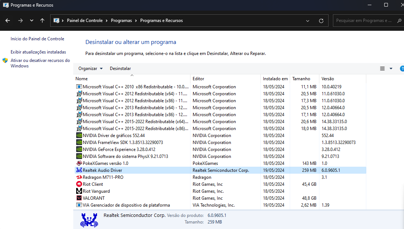Click Redragon editor cell
404x229 pixels.
tap(202, 177)
